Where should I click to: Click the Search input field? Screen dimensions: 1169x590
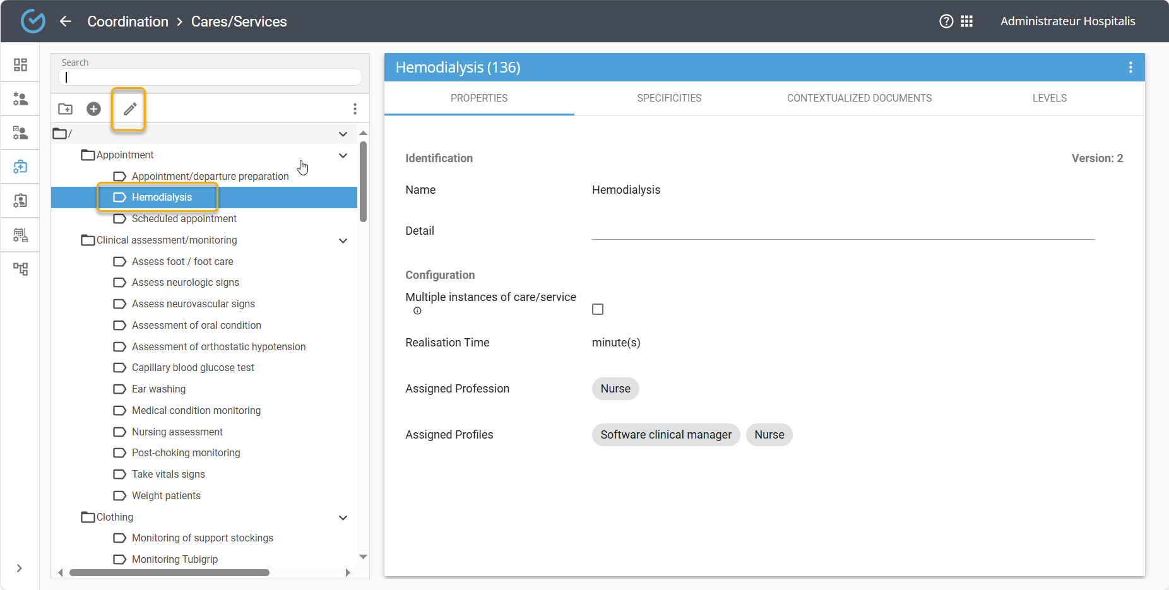point(210,78)
